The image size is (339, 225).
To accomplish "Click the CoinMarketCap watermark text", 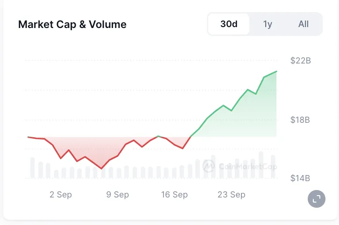I will [x=247, y=166].
